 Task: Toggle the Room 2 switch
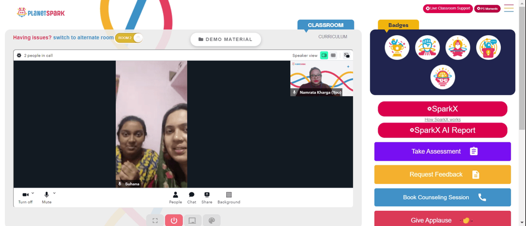click(x=129, y=38)
